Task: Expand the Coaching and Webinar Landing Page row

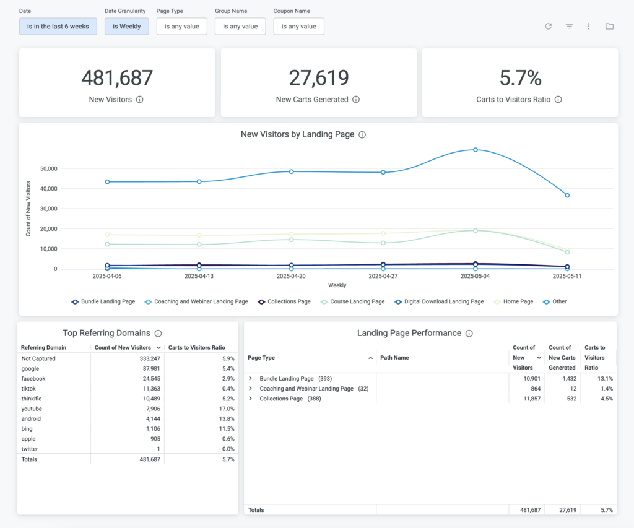Action: 251,389
